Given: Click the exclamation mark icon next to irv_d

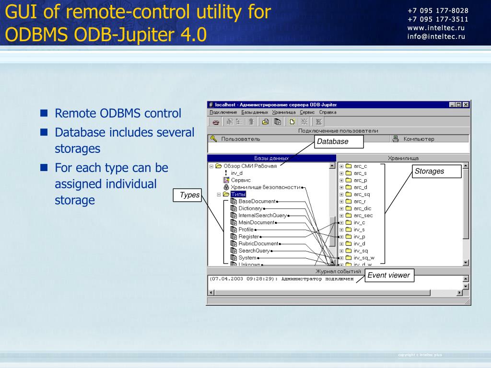Looking at the screenshot, I should 226,173.
